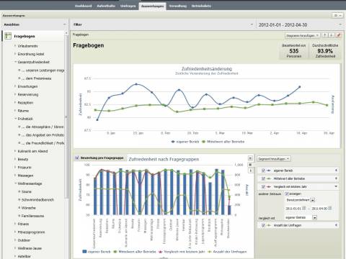The width and height of the screenshot is (346, 259).
Task: Toggle 'eigener Bereich' legend in line chart
Action: pos(185,142)
